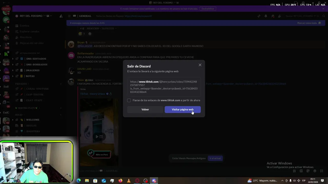
Task: Open the apps icon in message bar
Action: point(322,171)
